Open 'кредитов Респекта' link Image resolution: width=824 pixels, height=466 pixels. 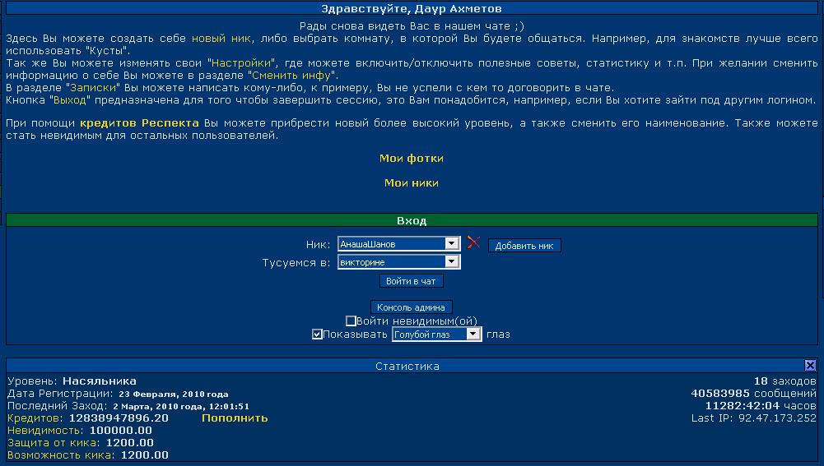click(x=139, y=122)
